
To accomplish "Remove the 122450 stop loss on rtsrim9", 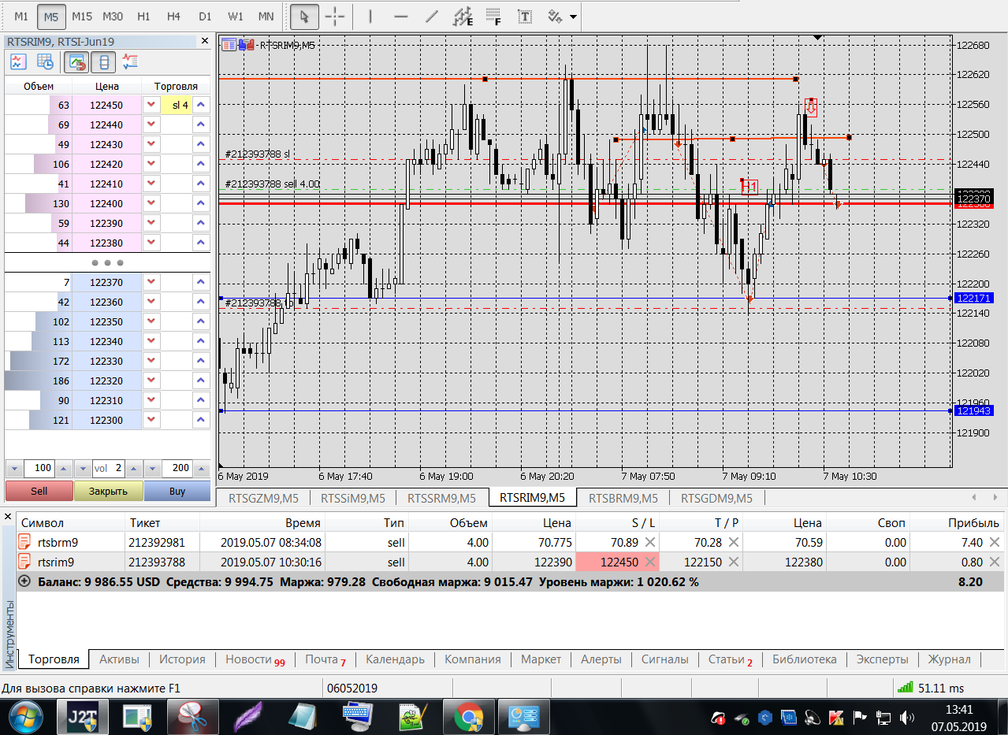I will (x=650, y=562).
